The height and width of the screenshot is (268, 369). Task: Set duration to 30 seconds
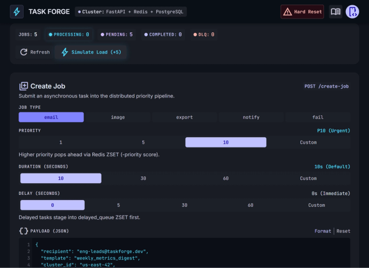(x=144, y=178)
